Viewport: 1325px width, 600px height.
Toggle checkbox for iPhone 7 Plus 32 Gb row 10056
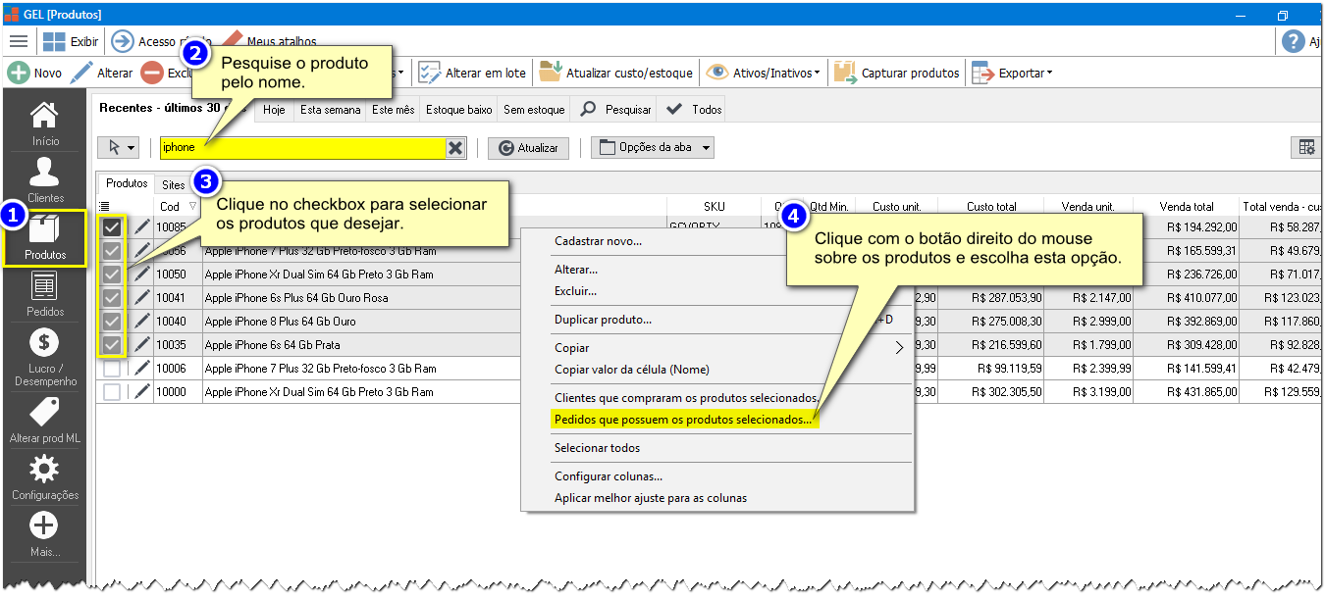coord(112,250)
